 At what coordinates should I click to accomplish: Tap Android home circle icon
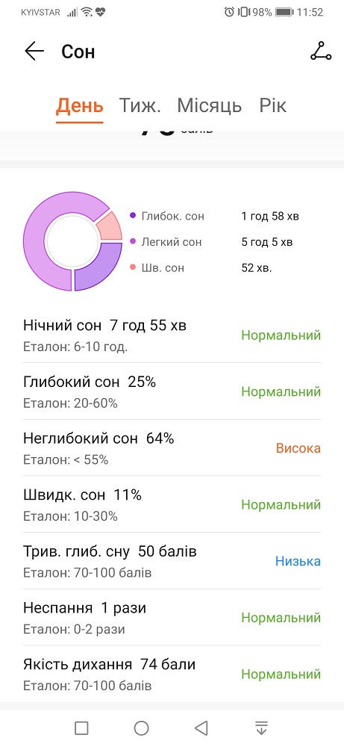click(x=141, y=728)
